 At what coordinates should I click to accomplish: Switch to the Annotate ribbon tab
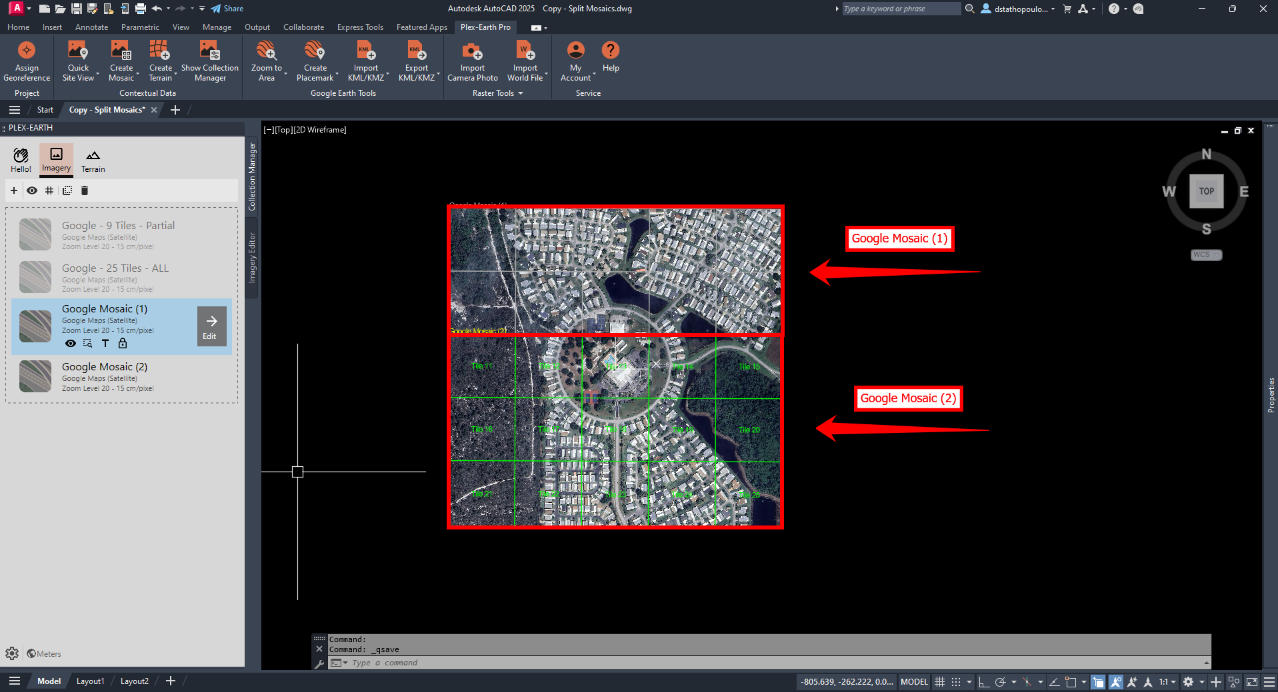pos(91,27)
